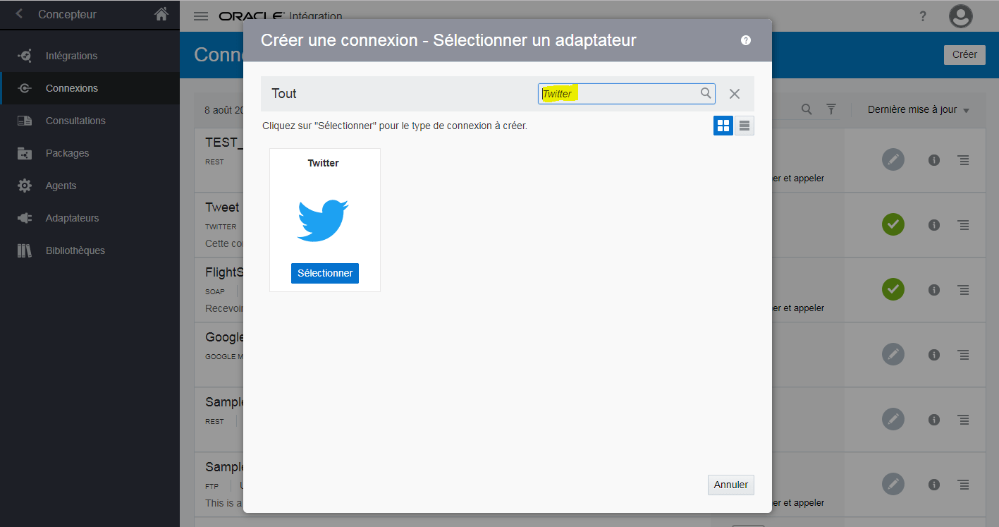The image size is (999, 527).
Task: Open the Agents section icon
Action: tap(26, 186)
